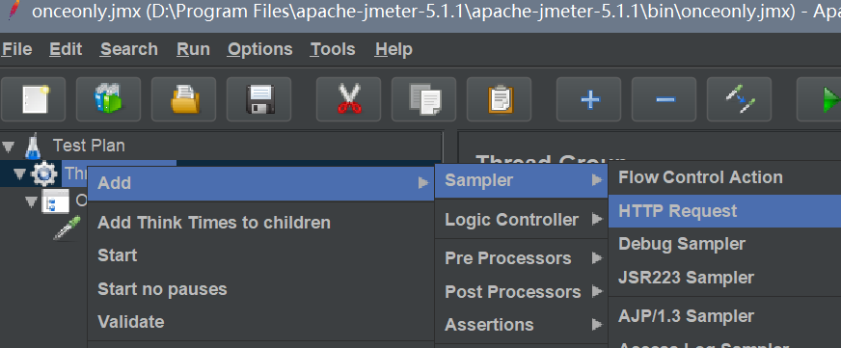Click the green Start run icon
Viewport: 841px width, 348px height.
[x=821, y=99]
